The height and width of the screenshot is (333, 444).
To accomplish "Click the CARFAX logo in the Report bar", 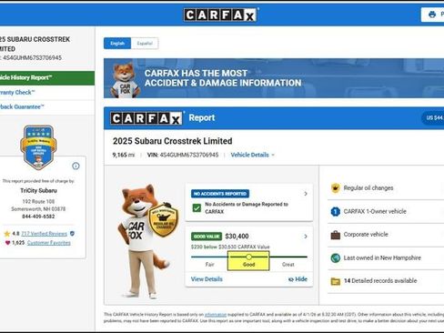I will [146, 118].
